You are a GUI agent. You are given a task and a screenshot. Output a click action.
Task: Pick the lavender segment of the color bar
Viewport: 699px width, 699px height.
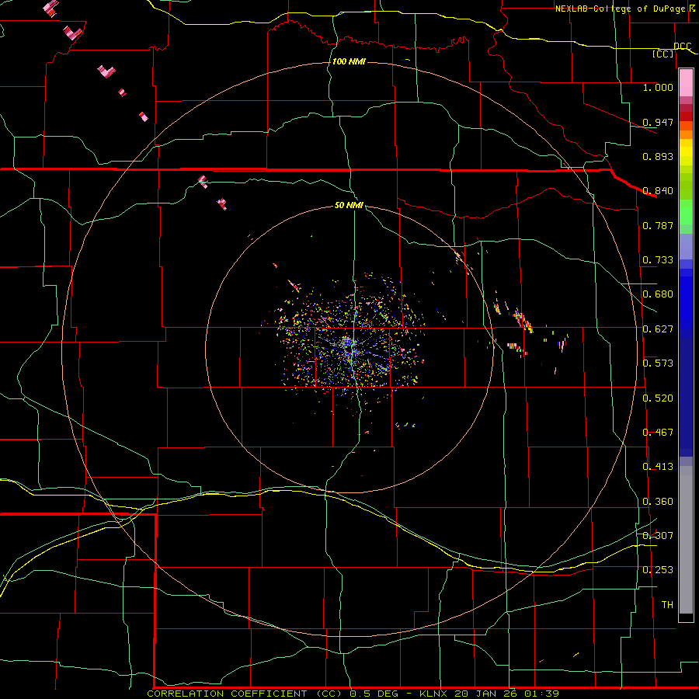click(686, 246)
